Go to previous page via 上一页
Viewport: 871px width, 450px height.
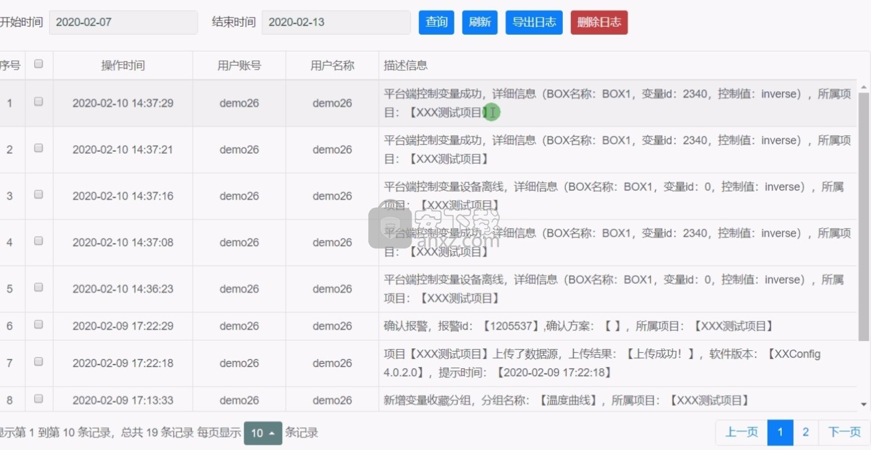click(741, 432)
